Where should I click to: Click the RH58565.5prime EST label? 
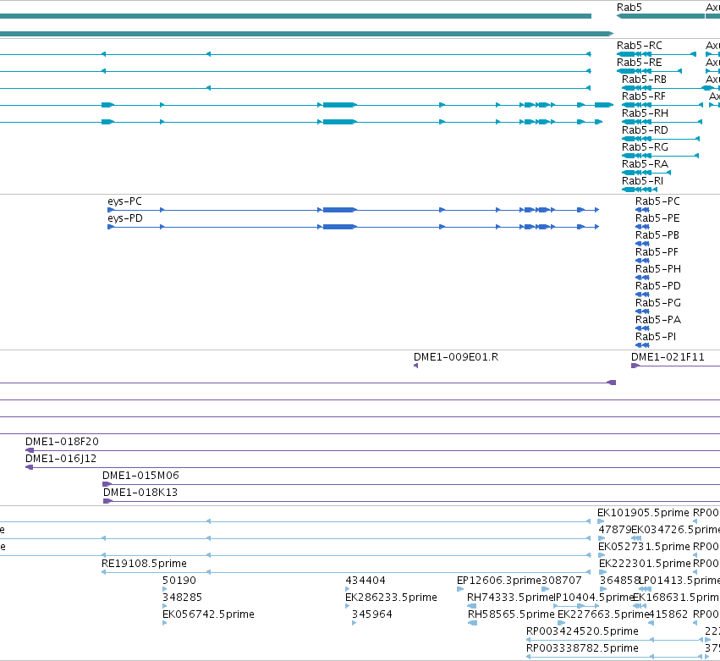coord(511,615)
